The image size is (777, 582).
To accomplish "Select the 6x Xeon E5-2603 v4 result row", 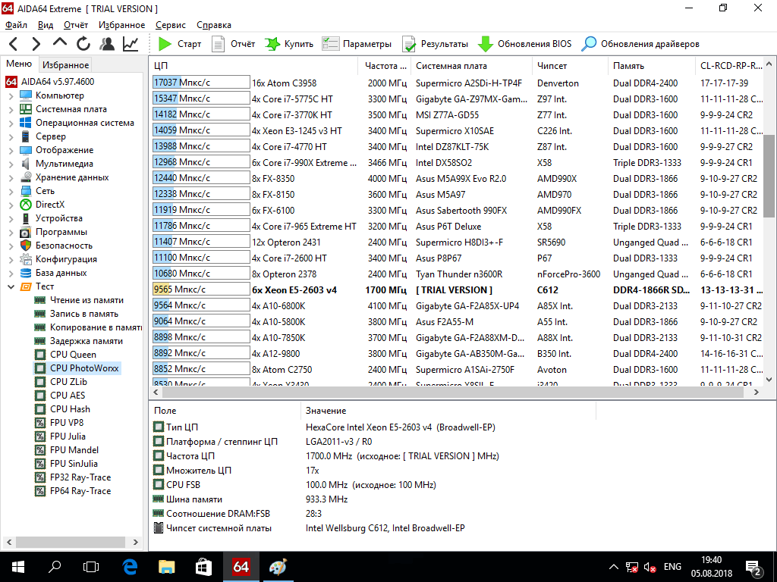I will click(x=458, y=290).
